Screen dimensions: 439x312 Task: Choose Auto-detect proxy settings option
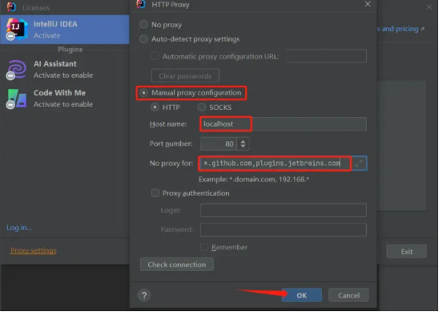coord(143,39)
